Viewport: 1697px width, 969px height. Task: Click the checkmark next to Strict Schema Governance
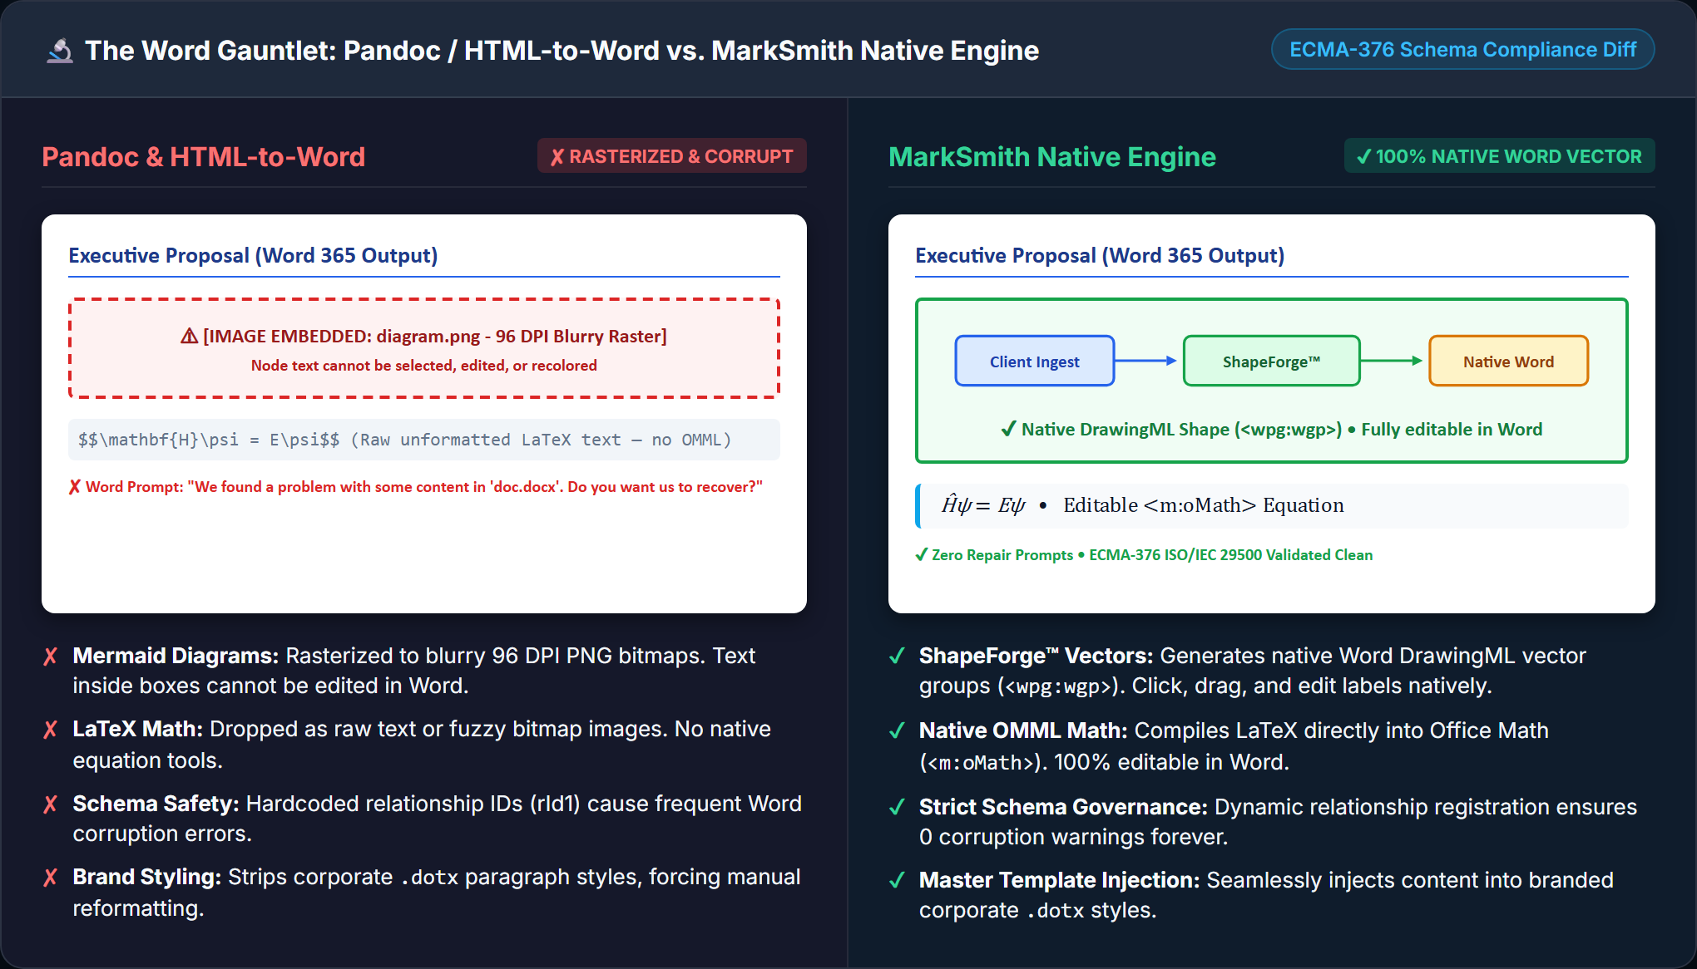pos(897,807)
